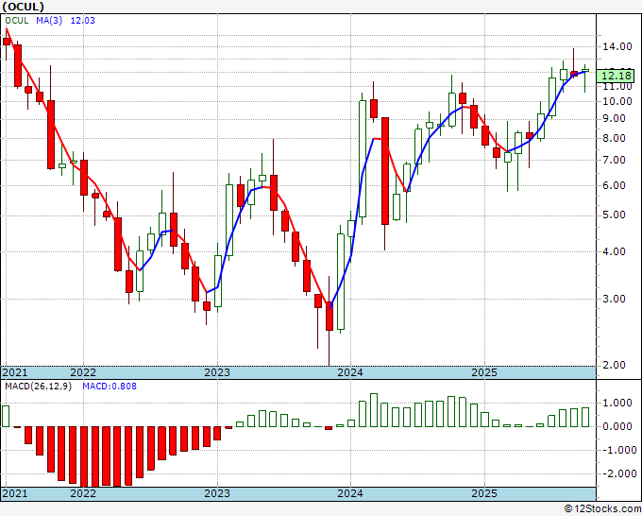Click the MACD:0.808 value readout
642x516 pixels.
coord(110,387)
